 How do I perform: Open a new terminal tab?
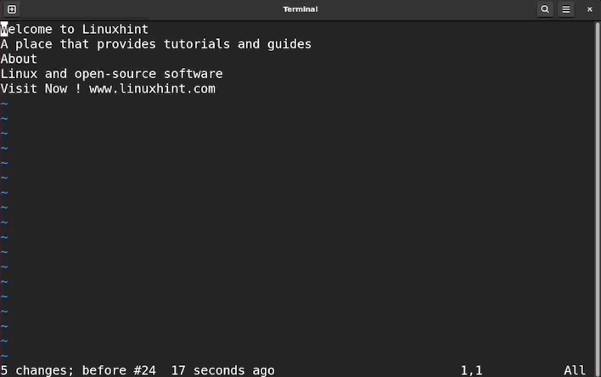12,9
